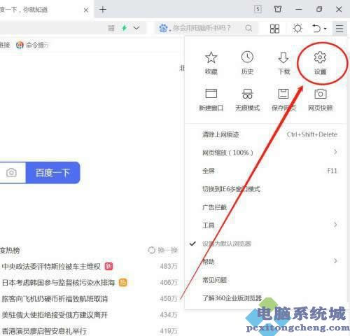The width and height of the screenshot is (350, 336).
Task: Toggle the night mode sun icon
Action: coord(297,29)
